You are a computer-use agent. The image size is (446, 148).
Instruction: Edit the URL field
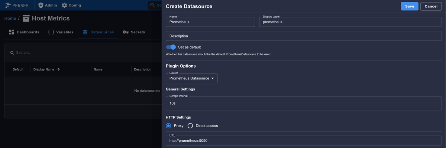304,141
